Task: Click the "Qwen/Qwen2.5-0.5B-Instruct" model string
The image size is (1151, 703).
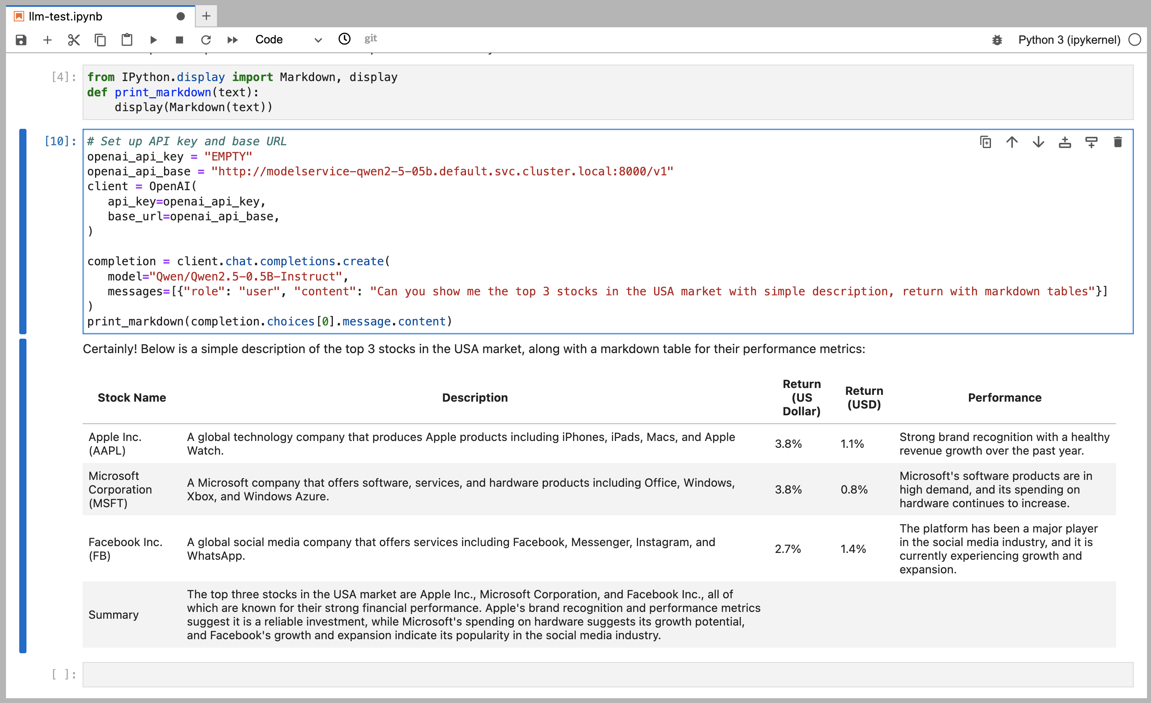Action: [x=245, y=276]
